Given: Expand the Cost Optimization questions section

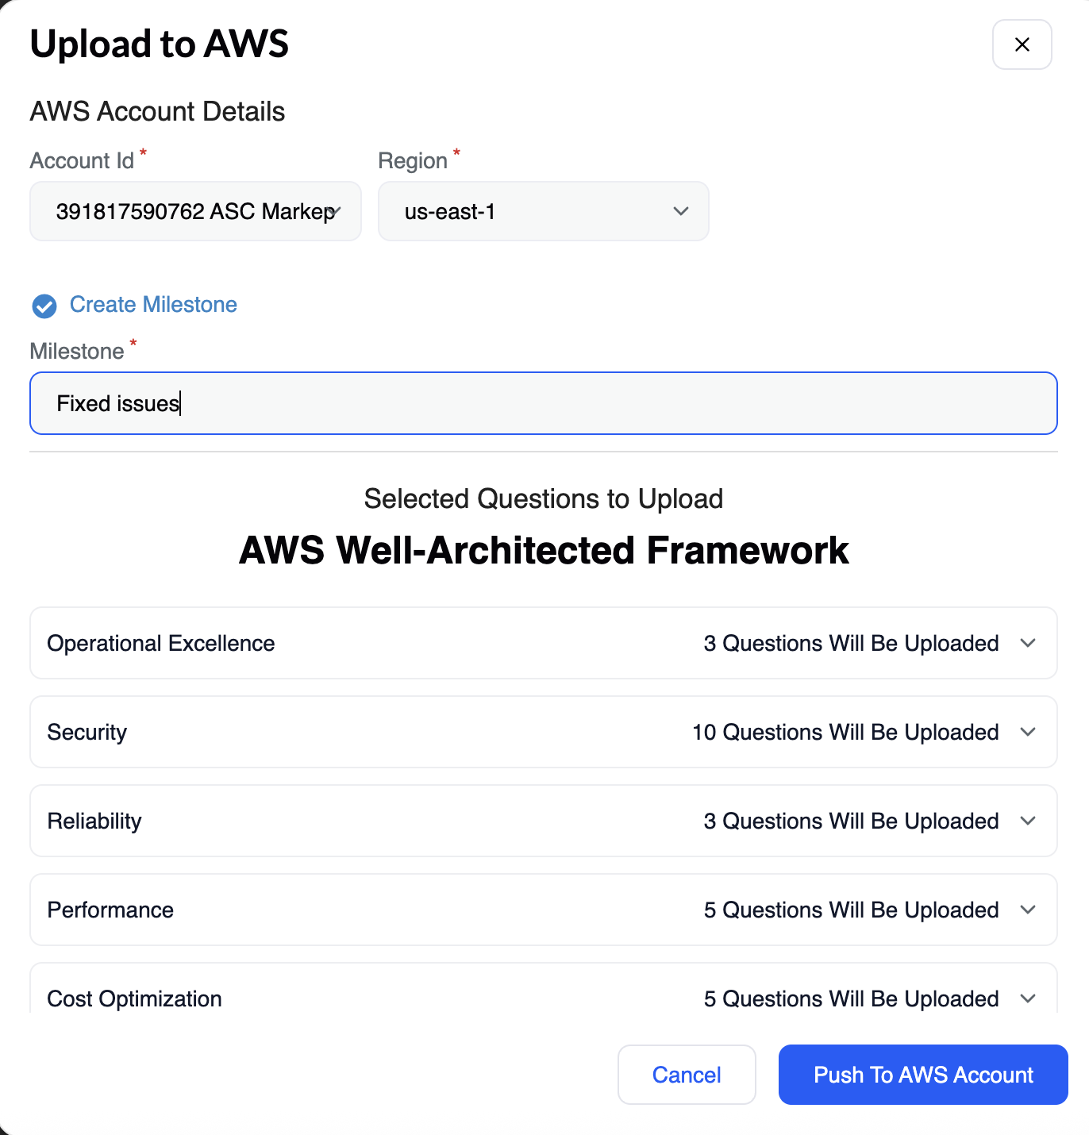Looking at the screenshot, I should click(543, 998).
